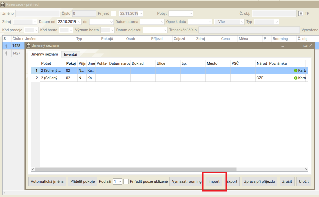Click Automatická jména button

47,181
